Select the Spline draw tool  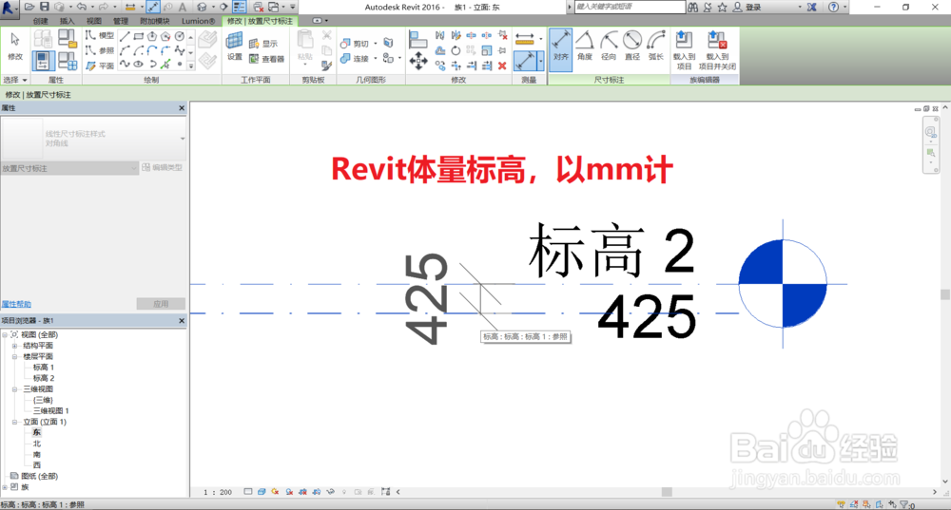(125, 64)
